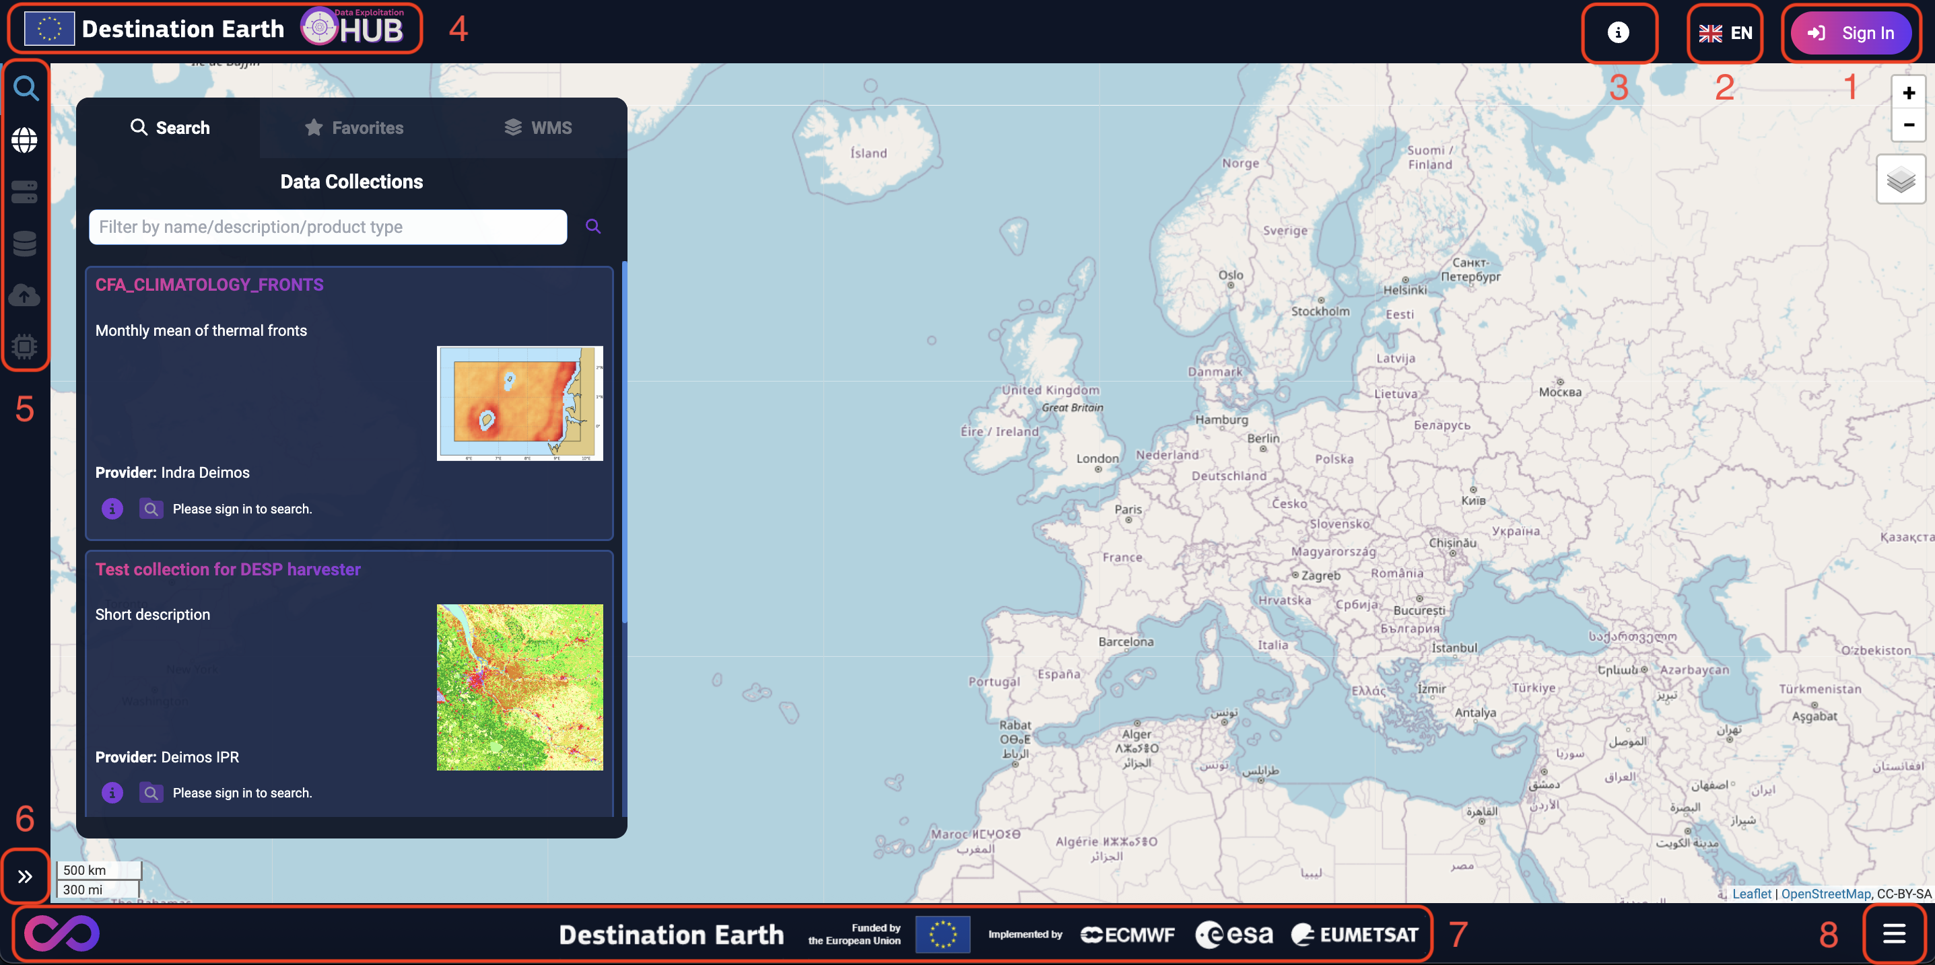Click the Stockholm label on the map
This screenshot has width=1935, height=965.
pos(1320,311)
